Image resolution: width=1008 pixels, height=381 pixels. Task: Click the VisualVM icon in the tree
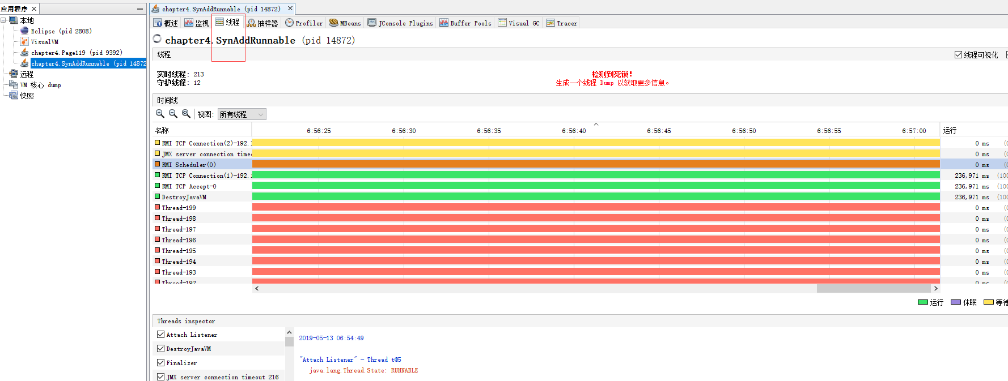24,42
